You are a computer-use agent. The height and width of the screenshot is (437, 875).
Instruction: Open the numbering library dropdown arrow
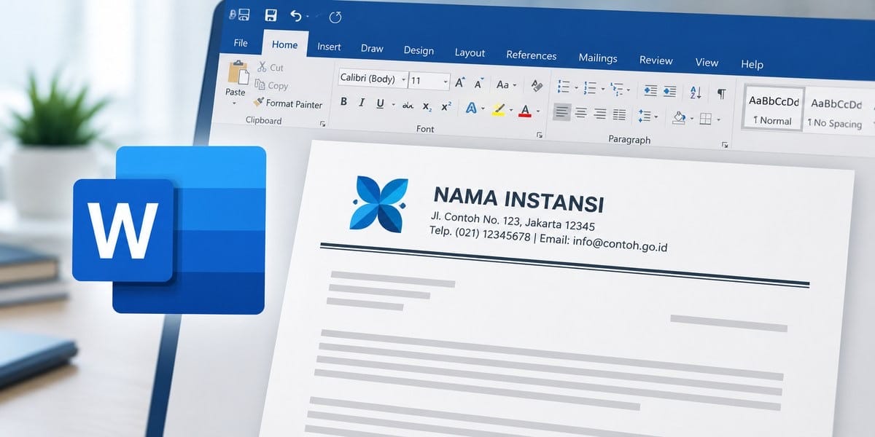click(602, 90)
